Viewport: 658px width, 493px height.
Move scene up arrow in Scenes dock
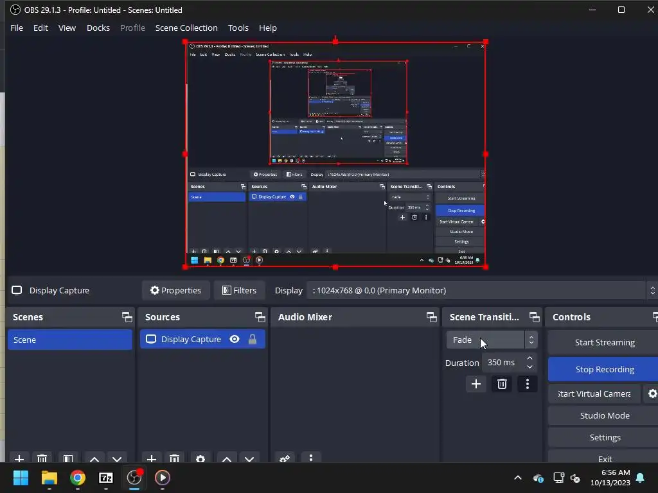(x=94, y=458)
